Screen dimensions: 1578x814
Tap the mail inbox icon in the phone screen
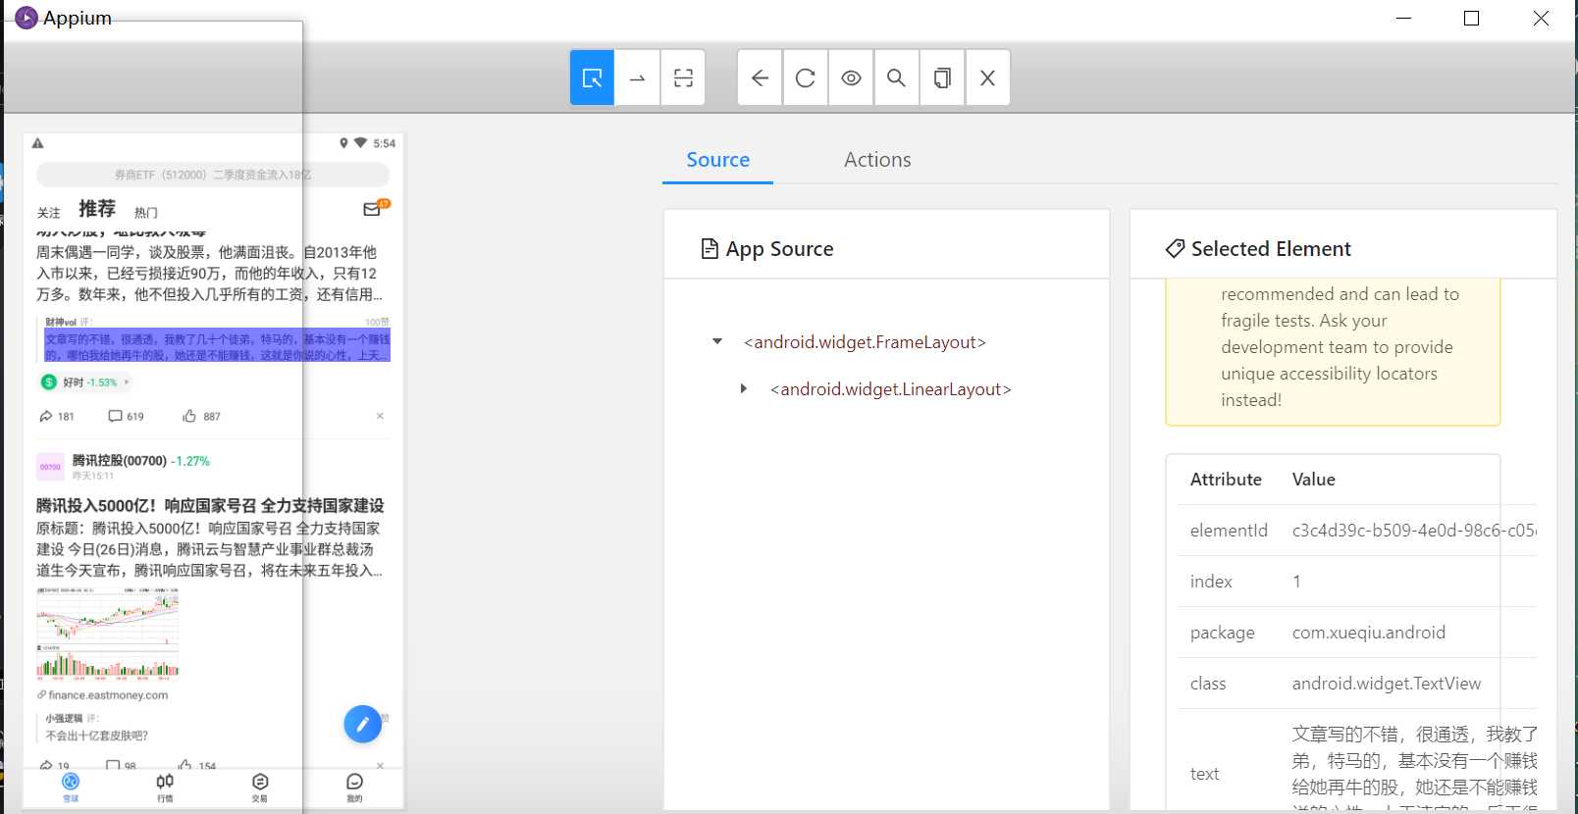click(x=373, y=209)
